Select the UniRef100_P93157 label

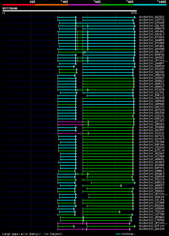[x=152, y=69]
